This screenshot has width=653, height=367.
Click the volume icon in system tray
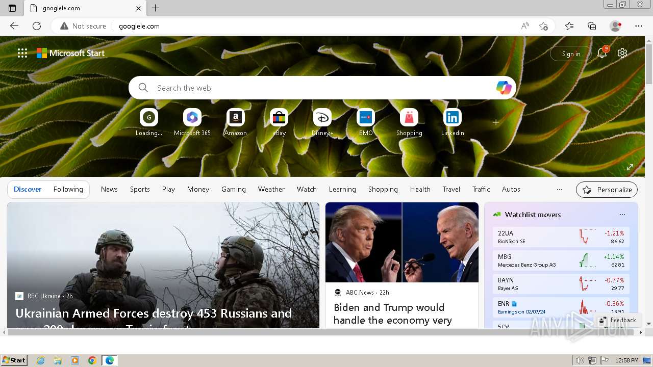tap(580, 360)
